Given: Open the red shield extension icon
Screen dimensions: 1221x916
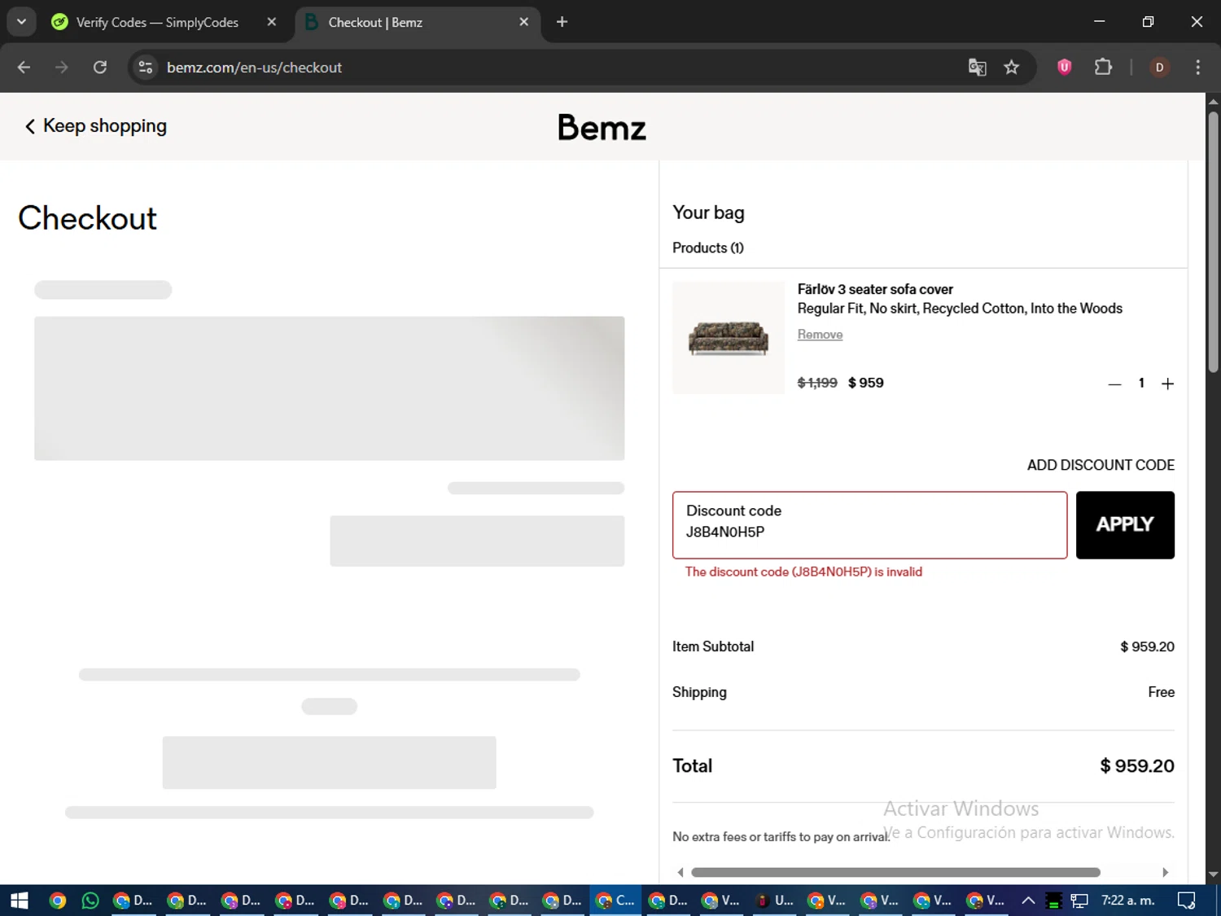Looking at the screenshot, I should (x=1064, y=68).
